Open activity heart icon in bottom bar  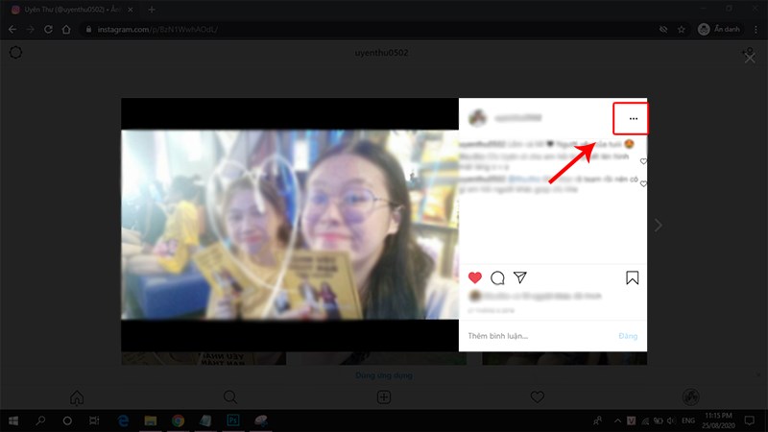coord(538,397)
